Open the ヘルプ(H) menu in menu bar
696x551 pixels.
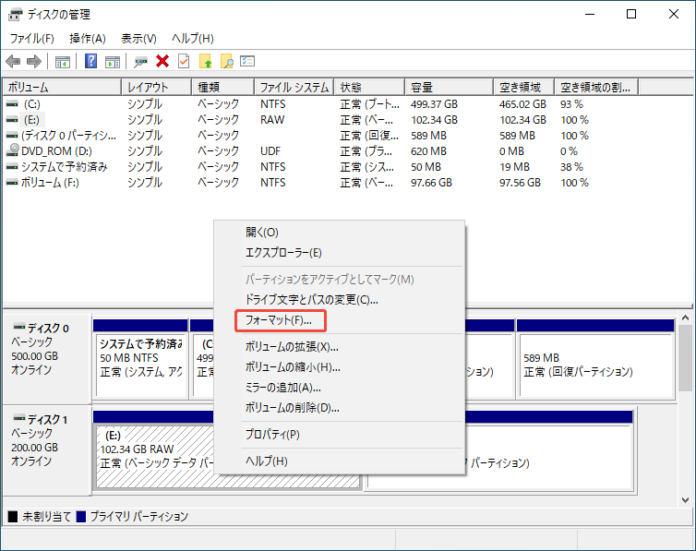pos(193,39)
